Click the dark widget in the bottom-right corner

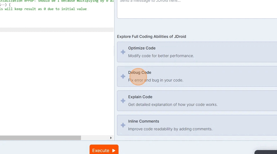[266, 152]
